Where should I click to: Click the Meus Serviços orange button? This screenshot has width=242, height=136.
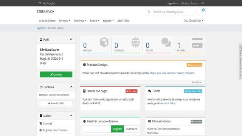point(194,65)
